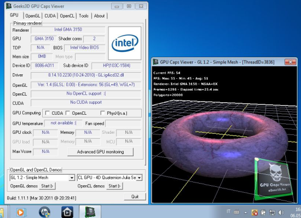Screen dimensions: 301x218
Task: Open the HP taskbar application
Action: (x=44, y=212)
